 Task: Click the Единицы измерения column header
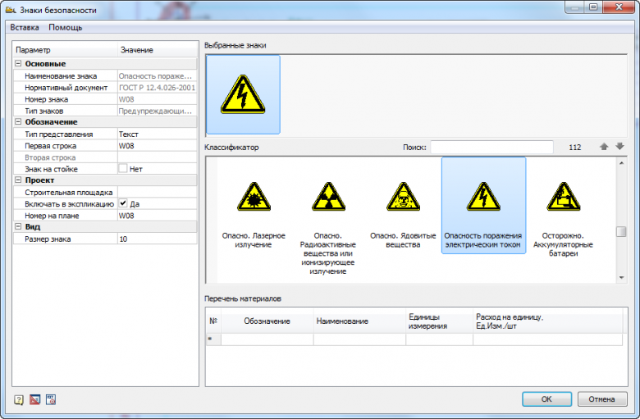(439, 321)
